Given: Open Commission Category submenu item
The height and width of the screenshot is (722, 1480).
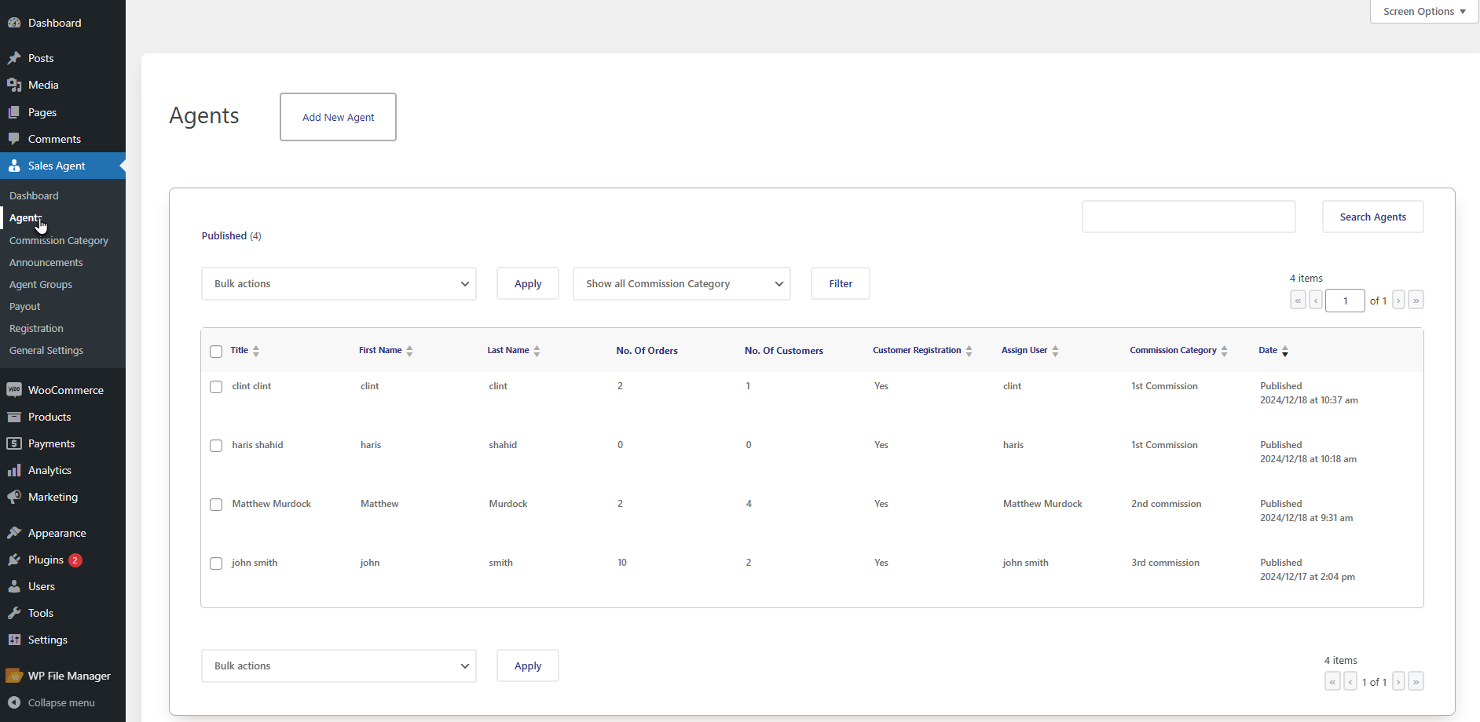Looking at the screenshot, I should click(x=59, y=241).
